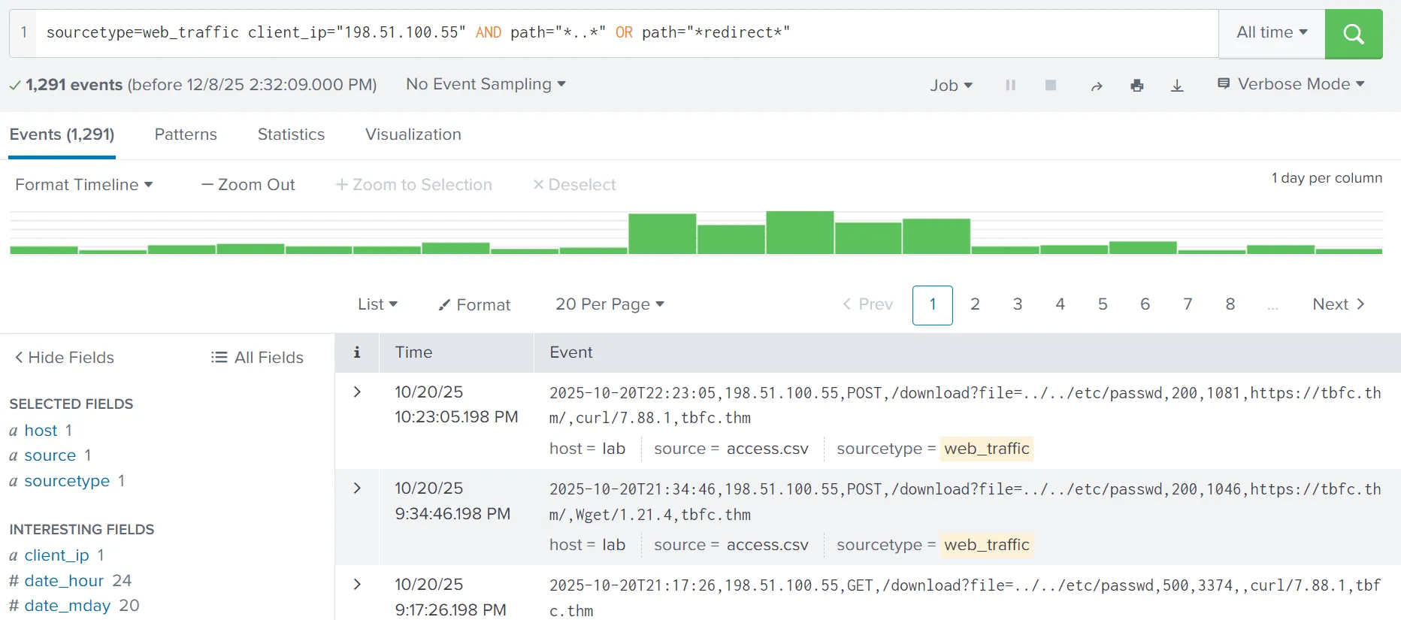The image size is (1401, 620).
Task: Open the date_mday interesting field
Action: (x=68, y=606)
